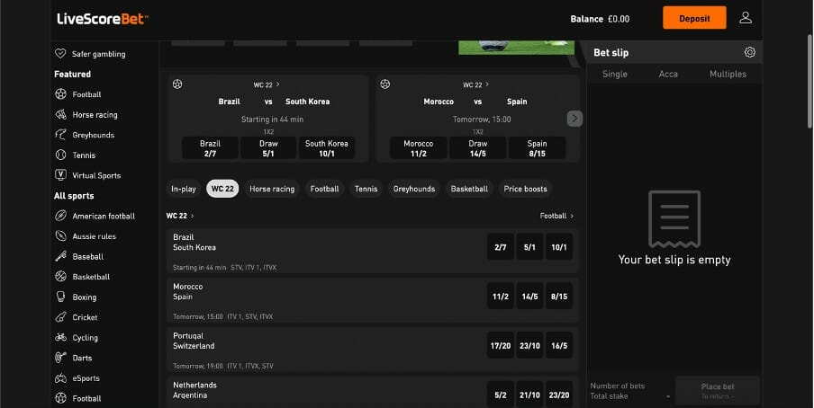Image resolution: width=814 pixels, height=408 pixels.
Task: Switch to the Acca bet slip tab
Action: coord(668,74)
